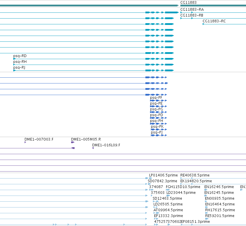Select the 375603 feature label
The height and width of the screenshot is (226, 246).
tap(158, 193)
